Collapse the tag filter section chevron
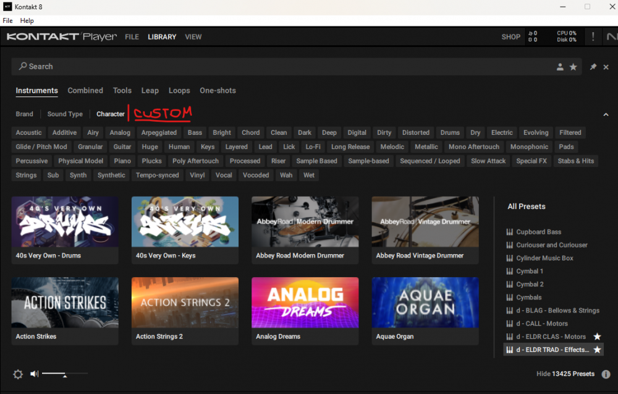Image resolution: width=618 pixels, height=394 pixels. point(606,114)
